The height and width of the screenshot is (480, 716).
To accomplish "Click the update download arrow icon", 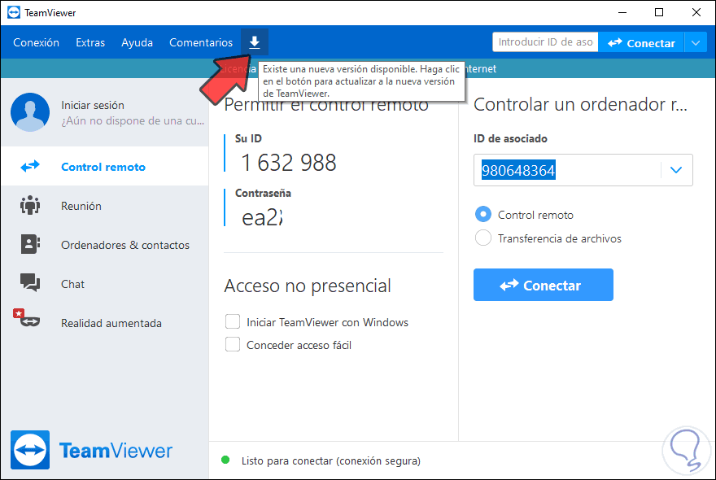I will [x=255, y=42].
